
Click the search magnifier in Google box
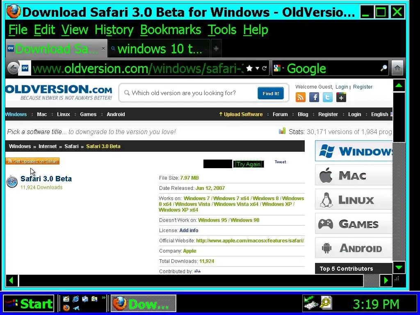383,68
